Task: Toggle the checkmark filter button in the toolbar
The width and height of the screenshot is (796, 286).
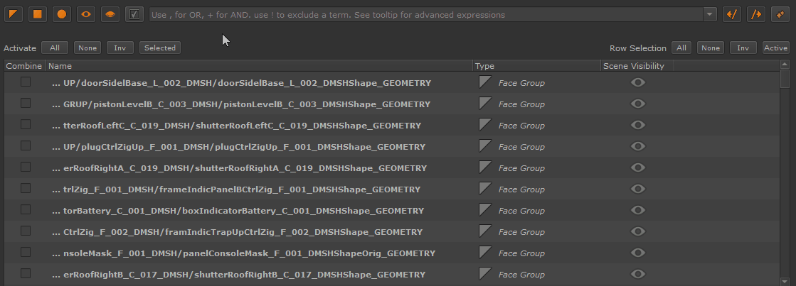Action: (134, 14)
